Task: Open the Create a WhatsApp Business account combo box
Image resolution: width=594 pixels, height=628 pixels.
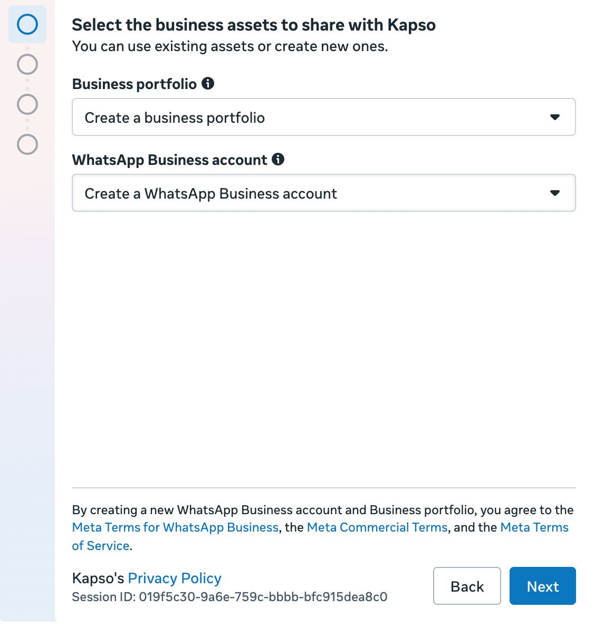Action: 324,193
